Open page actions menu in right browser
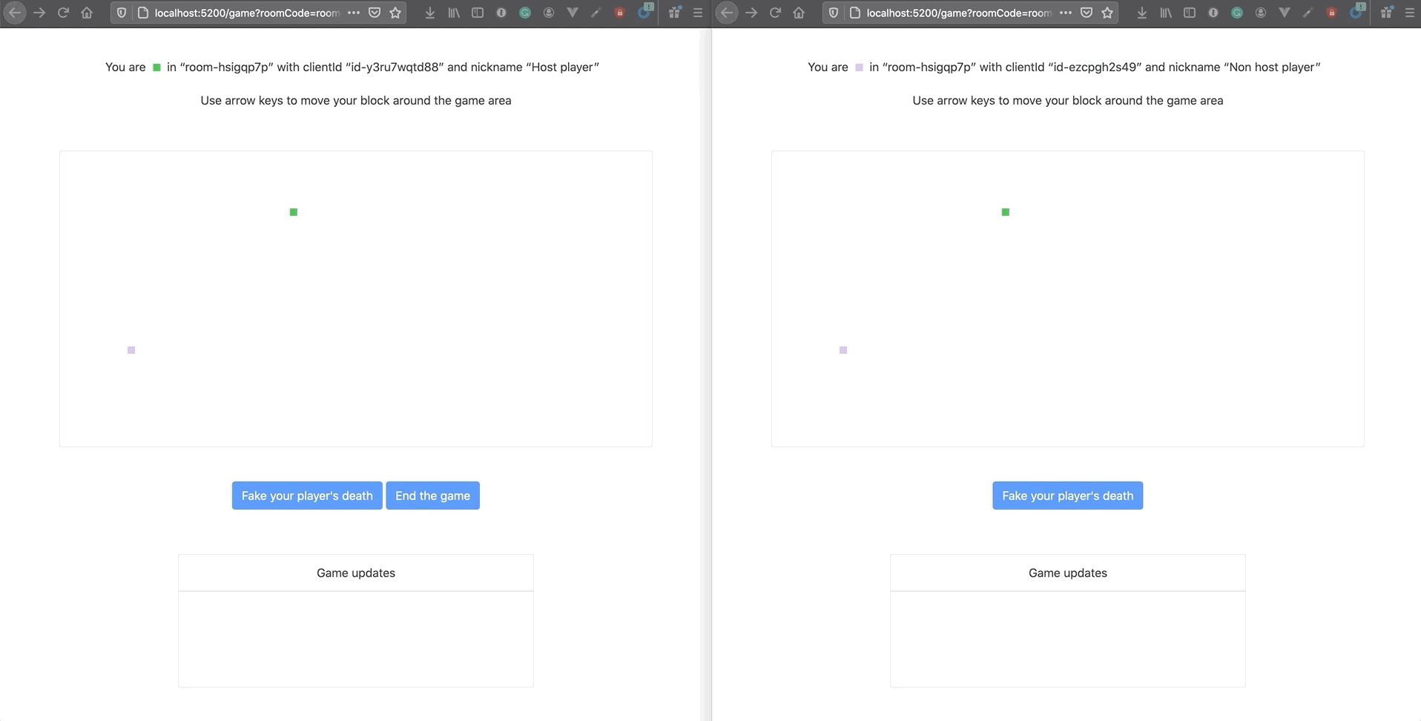 tap(1066, 13)
